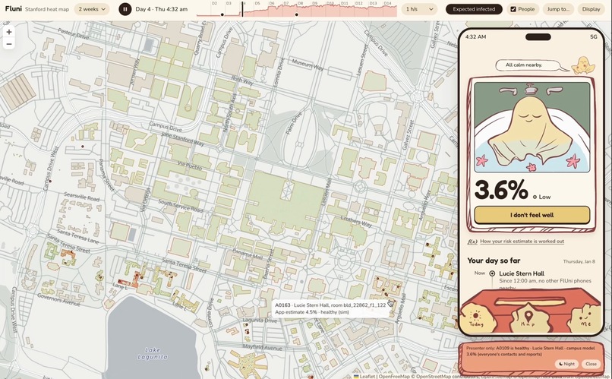Open the Me tab in phone

[x=585, y=318]
